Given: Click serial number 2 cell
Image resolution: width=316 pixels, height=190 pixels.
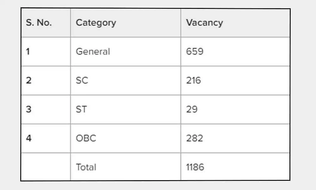Looking at the screenshot, I should click(x=28, y=80).
